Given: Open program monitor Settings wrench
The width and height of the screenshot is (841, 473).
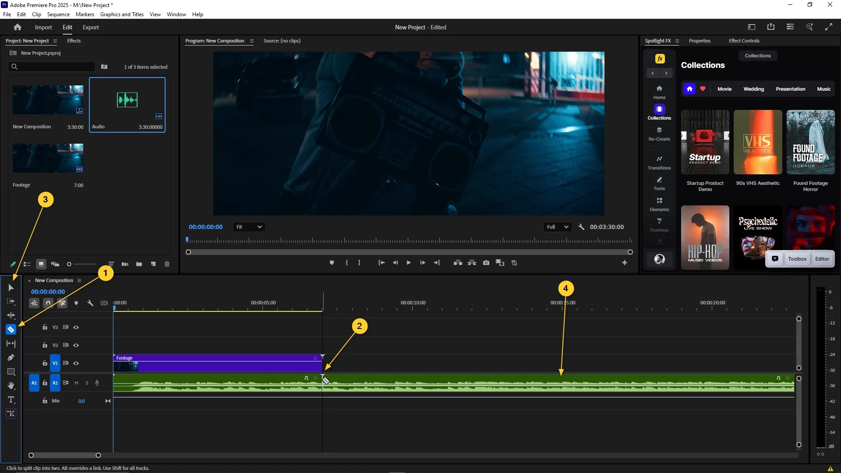Looking at the screenshot, I should pyautogui.click(x=581, y=227).
